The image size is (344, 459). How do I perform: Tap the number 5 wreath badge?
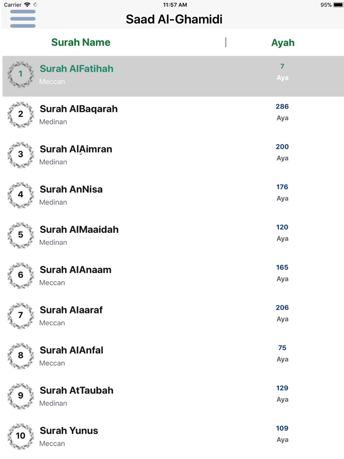(x=21, y=235)
